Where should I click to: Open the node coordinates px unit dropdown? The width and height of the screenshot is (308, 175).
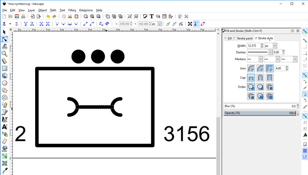click(x=157, y=24)
